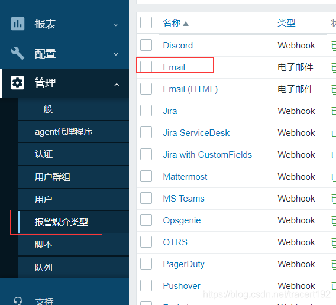Click the Support headset icon
Image resolution: width=336 pixels, height=305 pixels.
[x=18, y=301]
